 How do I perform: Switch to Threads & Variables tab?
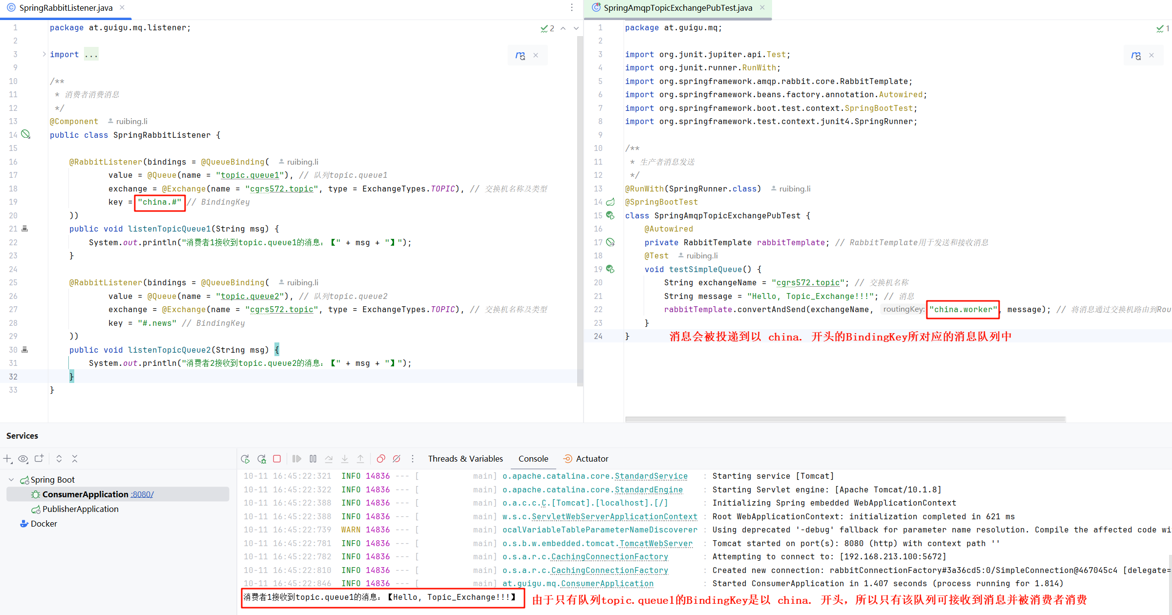tap(465, 459)
